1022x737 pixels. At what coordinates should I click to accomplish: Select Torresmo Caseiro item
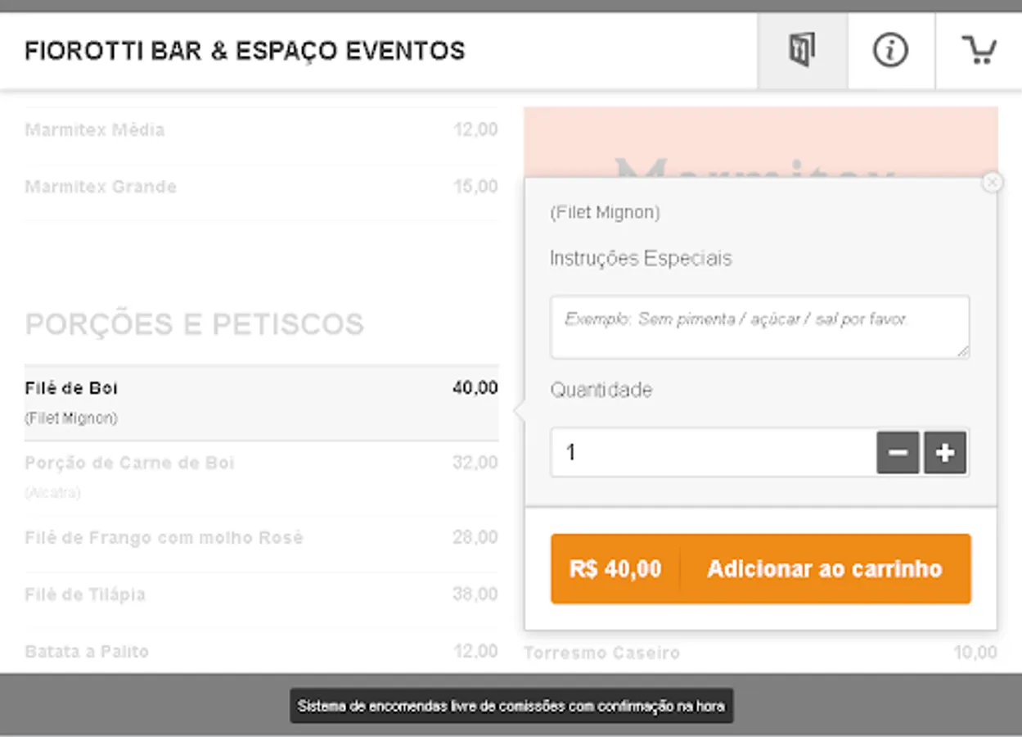pyautogui.click(x=760, y=653)
